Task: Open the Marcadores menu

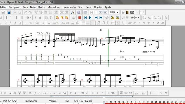Action: pyautogui.click(x=54, y=7)
